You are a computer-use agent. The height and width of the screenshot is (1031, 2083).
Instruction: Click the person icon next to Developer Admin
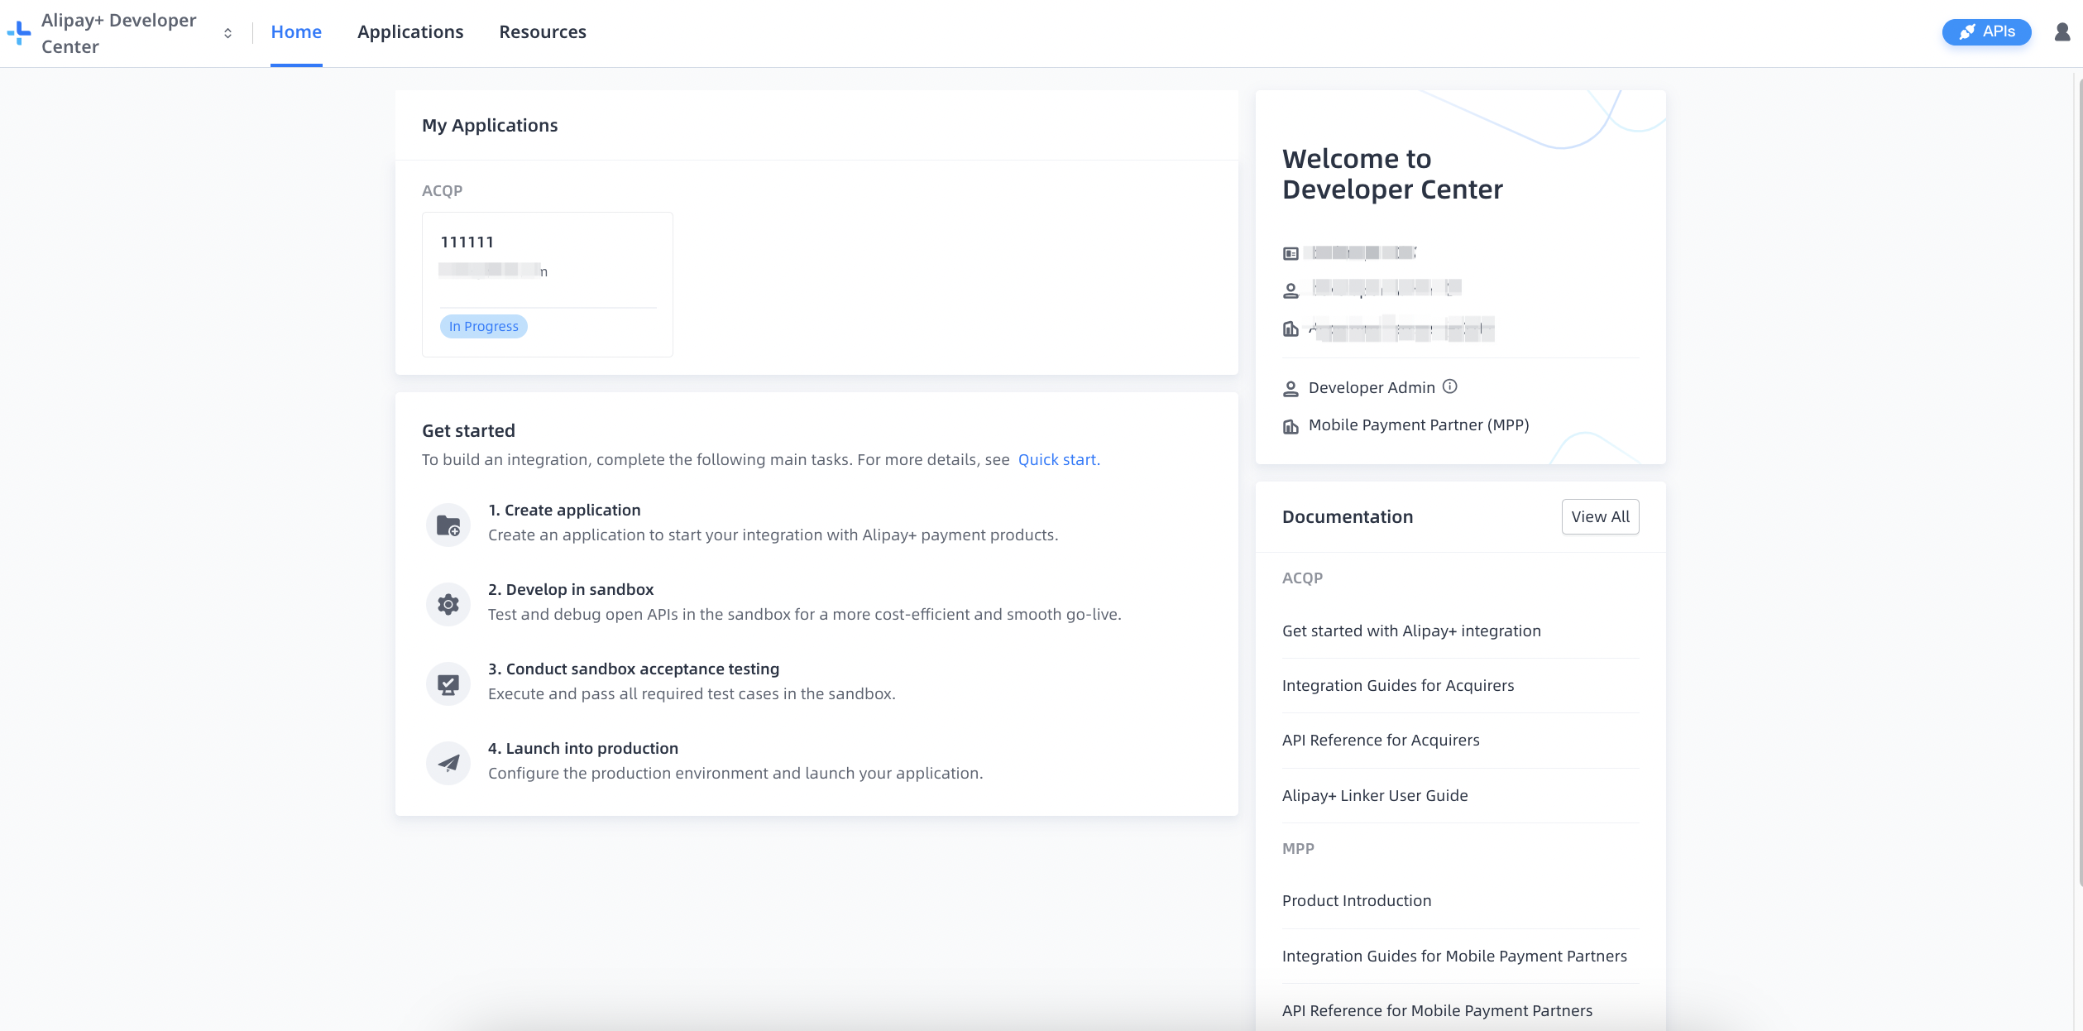click(x=1291, y=386)
